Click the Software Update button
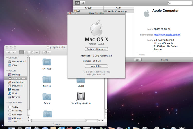This screenshot has height=129, width=193. coord(96,49)
